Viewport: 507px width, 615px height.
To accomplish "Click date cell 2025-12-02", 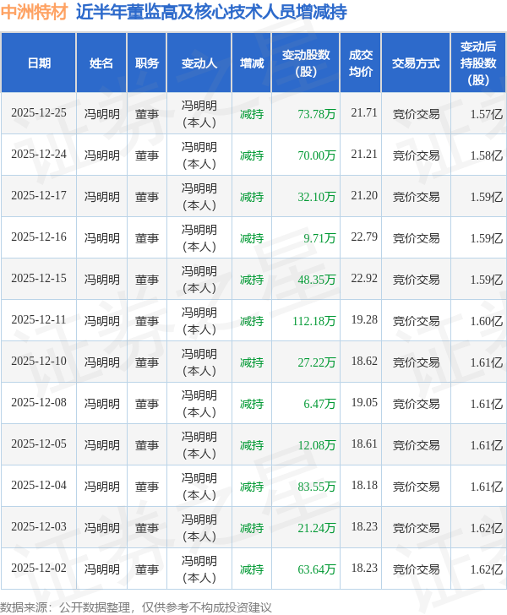I will point(39,568).
